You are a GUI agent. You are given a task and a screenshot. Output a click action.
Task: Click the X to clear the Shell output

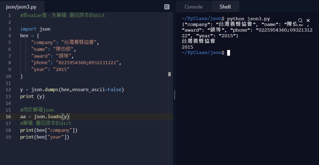pyautogui.click(x=308, y=20)
